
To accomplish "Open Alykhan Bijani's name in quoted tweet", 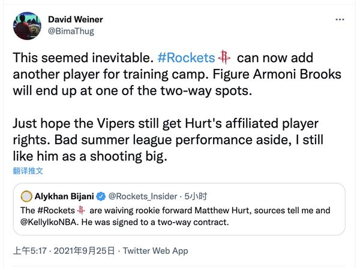I will click(x=65, y=196).
